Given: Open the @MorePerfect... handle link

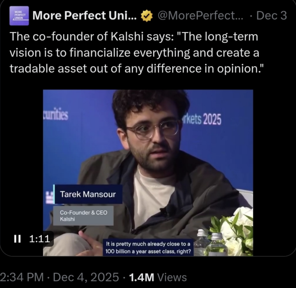Looking at the screenshot, I should click(200, 16).
